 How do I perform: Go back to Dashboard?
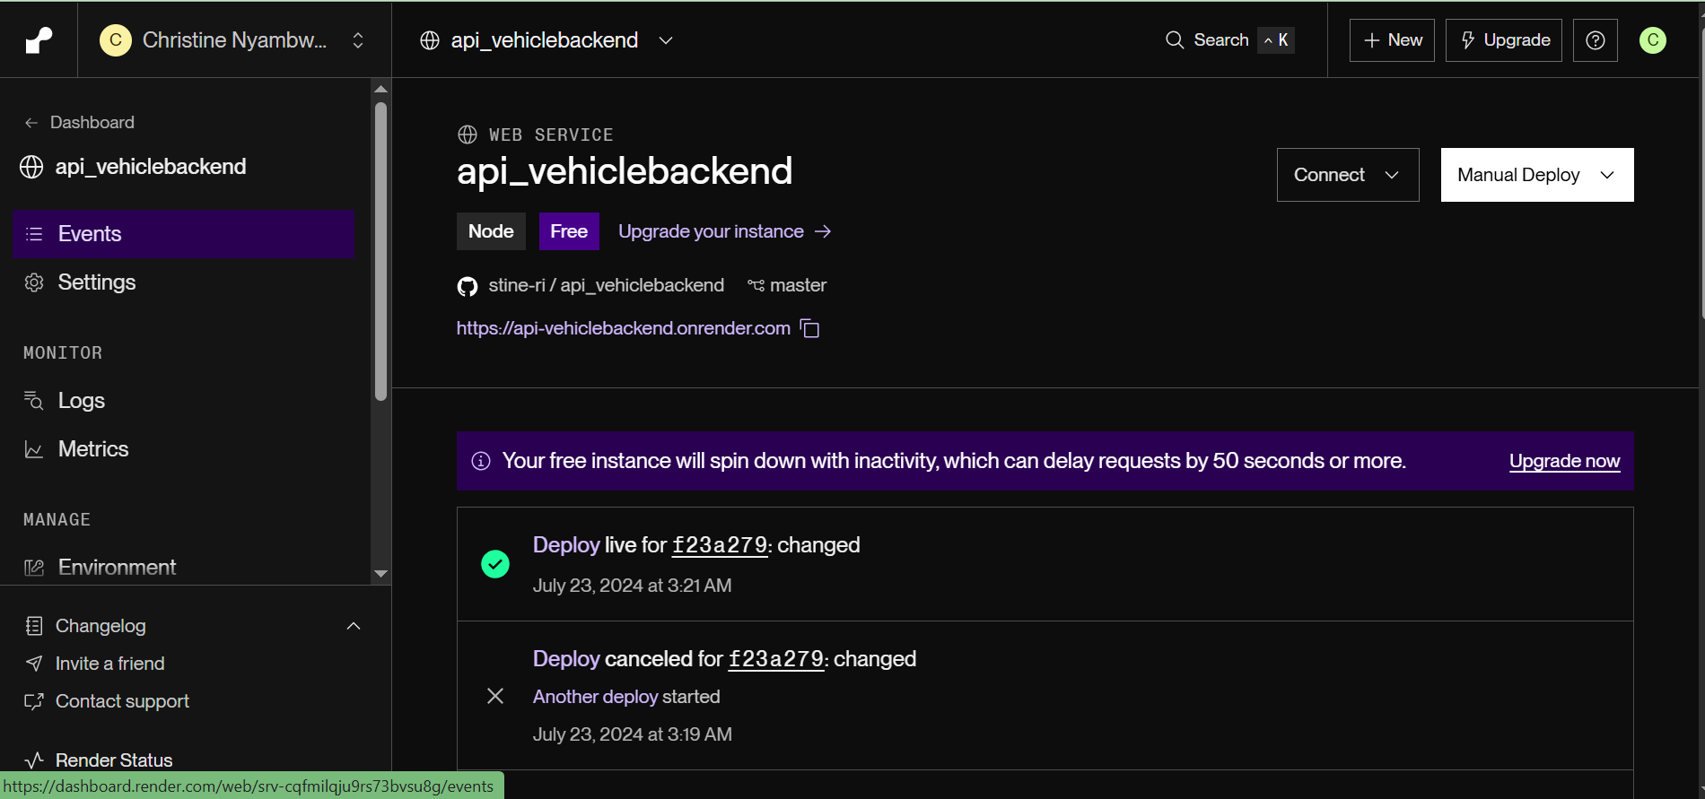(80, 122)
